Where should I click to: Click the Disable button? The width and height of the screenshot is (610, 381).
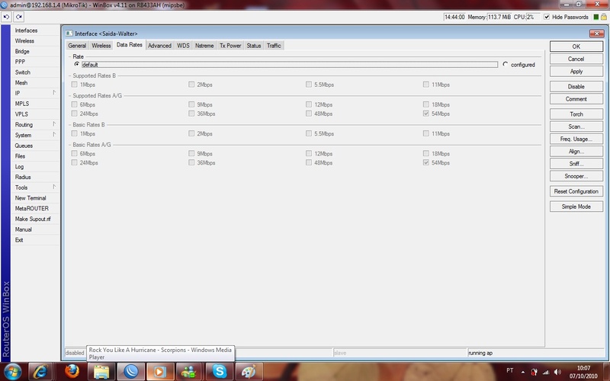pos(576,86)
